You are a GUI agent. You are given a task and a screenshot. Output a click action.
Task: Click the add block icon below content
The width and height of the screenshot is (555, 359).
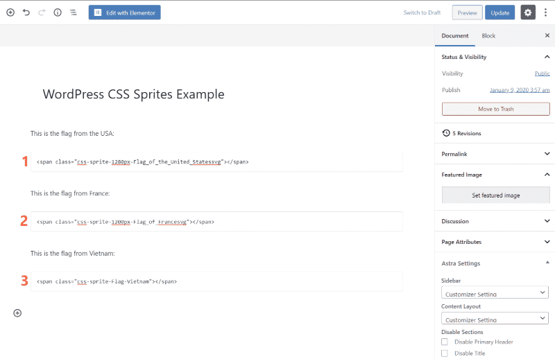pos(17,313)
